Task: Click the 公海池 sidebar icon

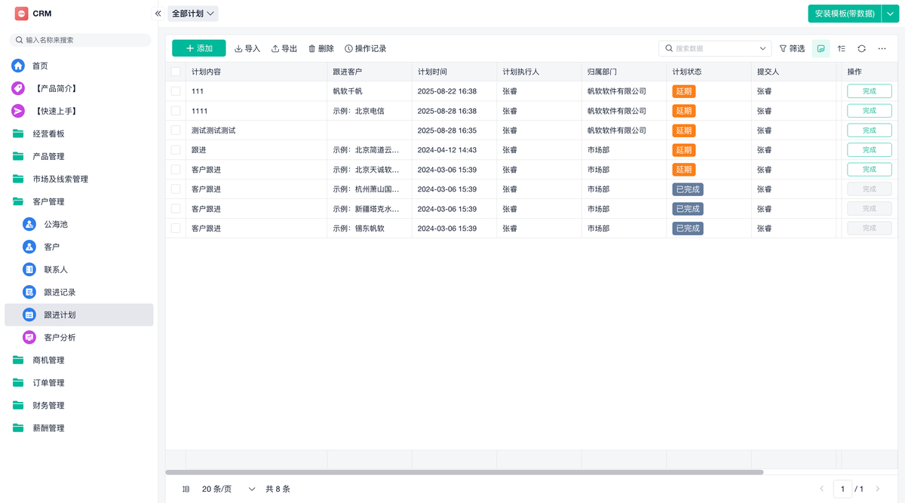Action: [x=29, y=224]
